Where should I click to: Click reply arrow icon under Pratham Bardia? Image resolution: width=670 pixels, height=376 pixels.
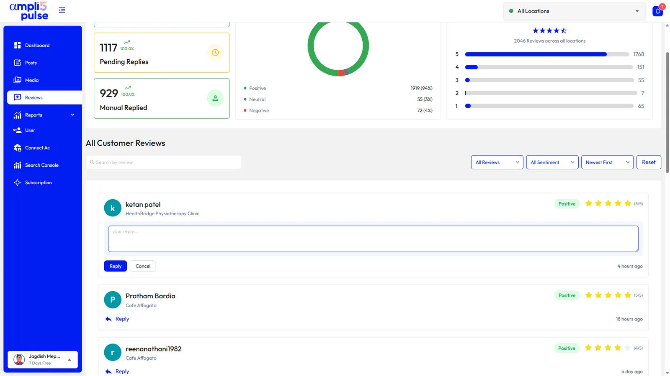pos(108,319)
